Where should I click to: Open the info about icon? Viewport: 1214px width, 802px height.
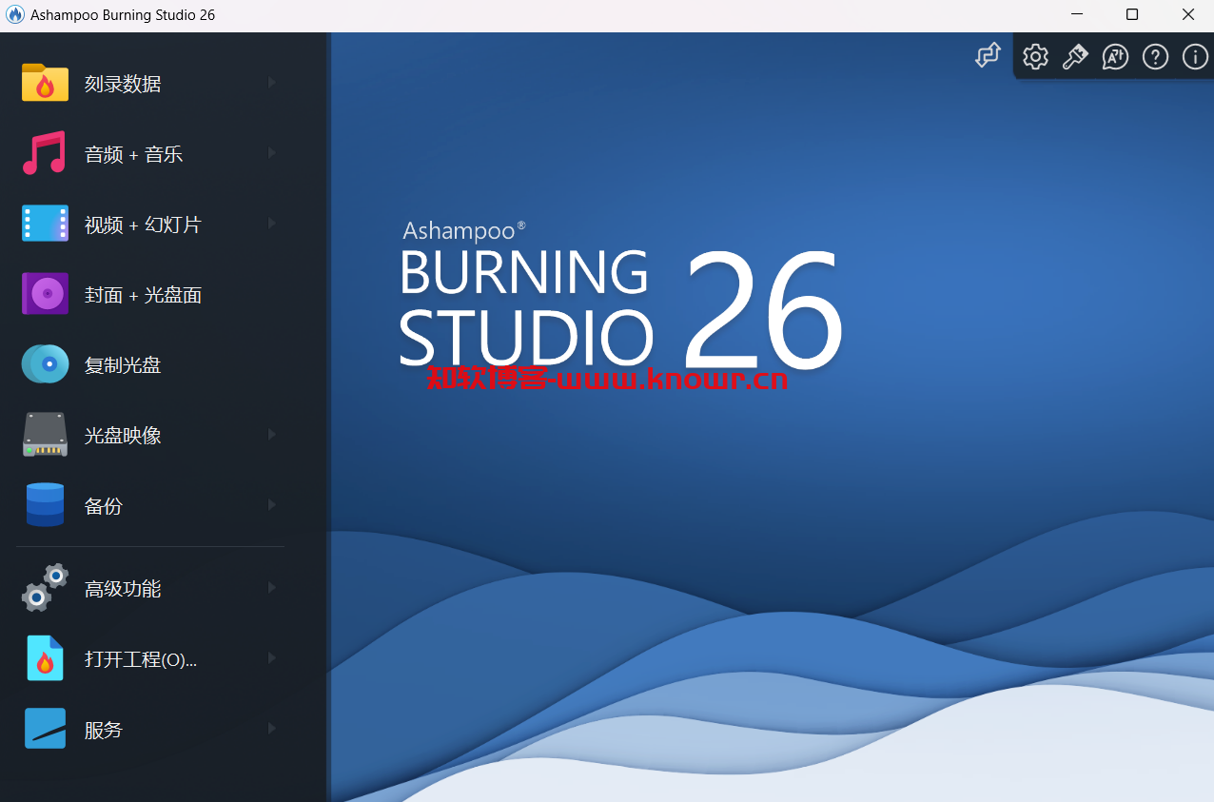tap(1195, 57)
